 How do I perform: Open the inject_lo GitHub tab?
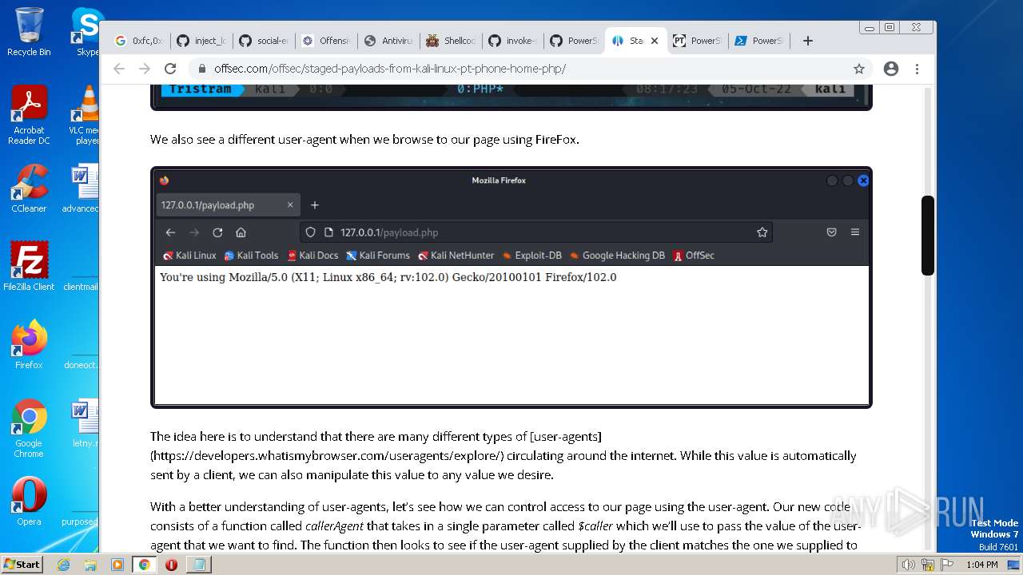pos(201,41)
